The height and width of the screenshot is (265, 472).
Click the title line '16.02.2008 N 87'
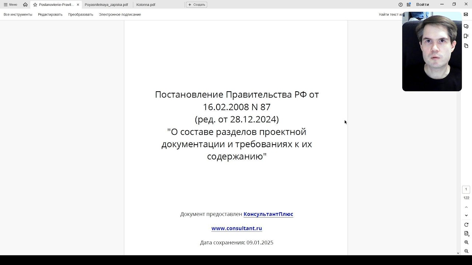[237, 107]
